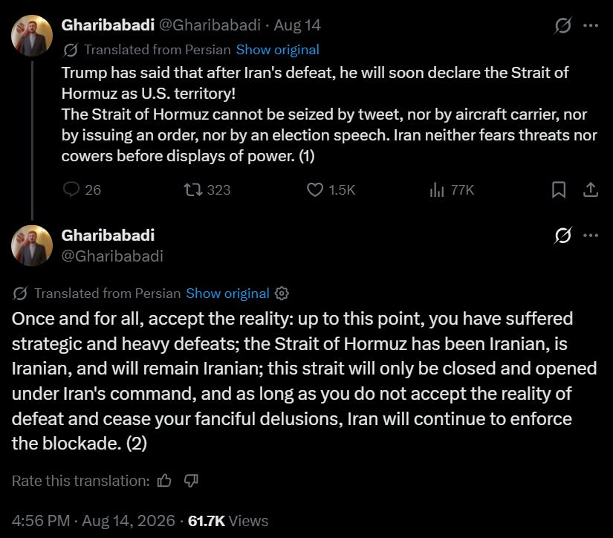Open the Aug 14 timestamp on first tweet

point(297,25)
